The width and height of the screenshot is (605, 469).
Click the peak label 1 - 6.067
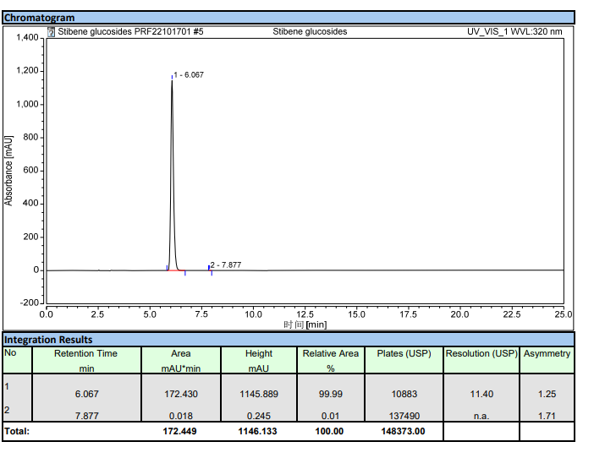point(190,75)
